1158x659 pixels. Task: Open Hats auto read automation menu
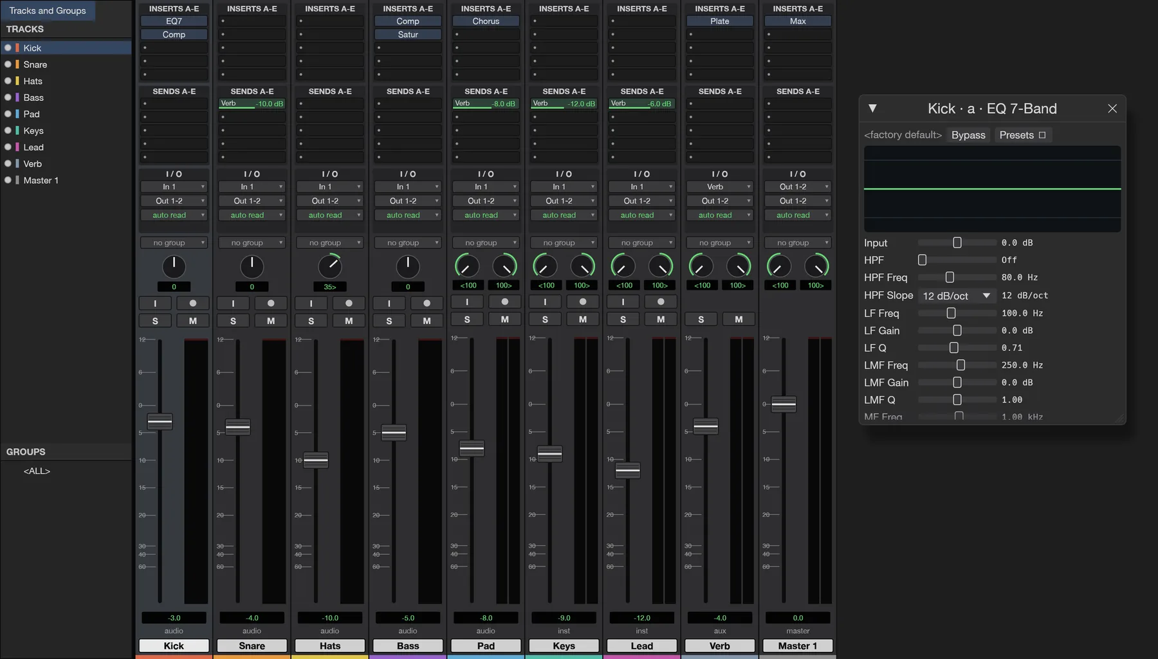[330, 215]
